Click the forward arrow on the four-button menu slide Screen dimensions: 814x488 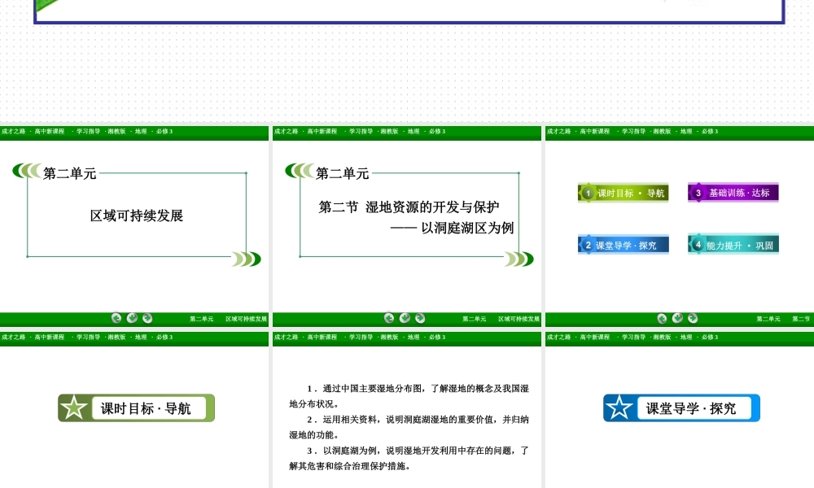coord(693,318)
